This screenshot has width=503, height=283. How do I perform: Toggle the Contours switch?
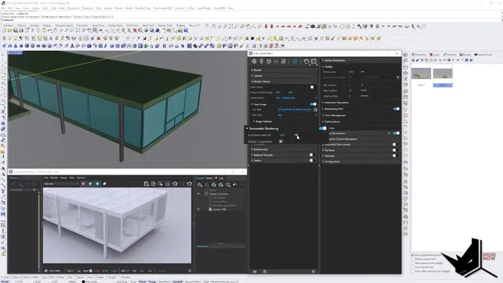pyautogui.click(x=395, y=150)
